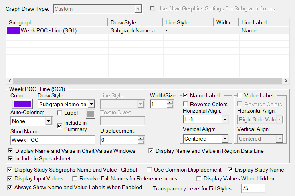Image resolution: width=295 pixels, height=196 pixels.
Task: Click the purple Color button swatch
Action: [x=22, y=104]
